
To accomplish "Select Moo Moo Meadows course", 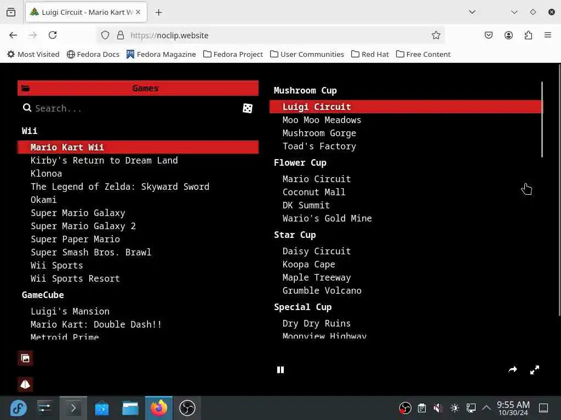I will click(x=406, y=120).
